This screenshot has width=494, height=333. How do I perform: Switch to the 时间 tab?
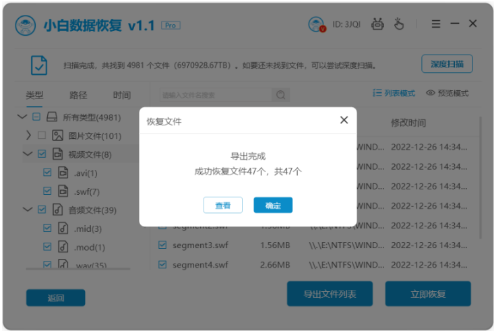pyautogui.click(x=122, y=95)
